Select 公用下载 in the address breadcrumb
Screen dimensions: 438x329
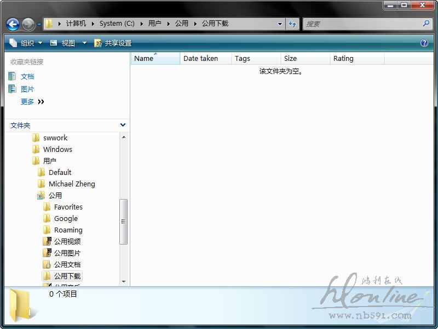click(x=215, y=24)
